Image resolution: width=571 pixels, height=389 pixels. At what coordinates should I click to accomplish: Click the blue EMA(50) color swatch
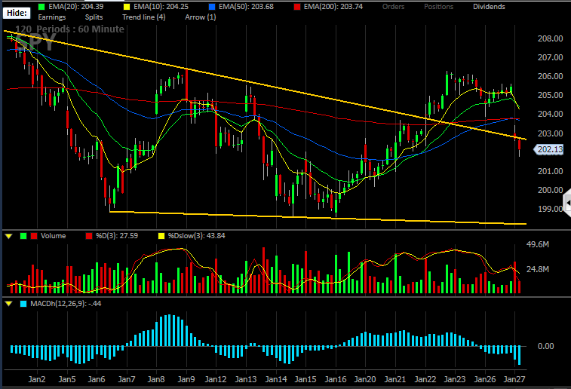[212, 7]
